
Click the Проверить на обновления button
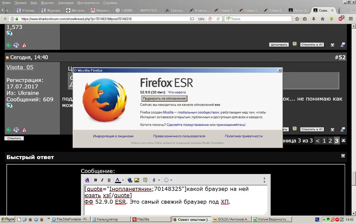coord(164,98)
